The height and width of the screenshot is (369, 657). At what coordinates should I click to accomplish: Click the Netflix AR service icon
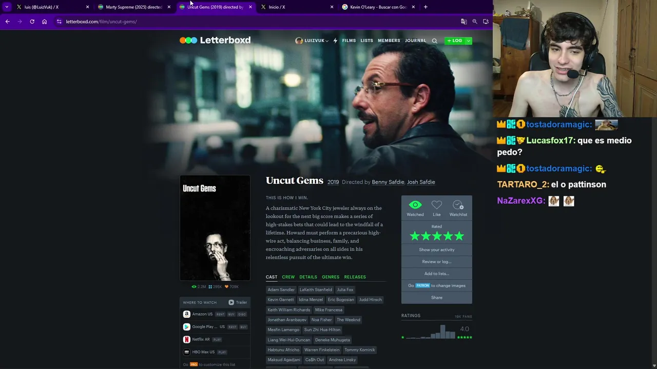[x=187, y=339]
